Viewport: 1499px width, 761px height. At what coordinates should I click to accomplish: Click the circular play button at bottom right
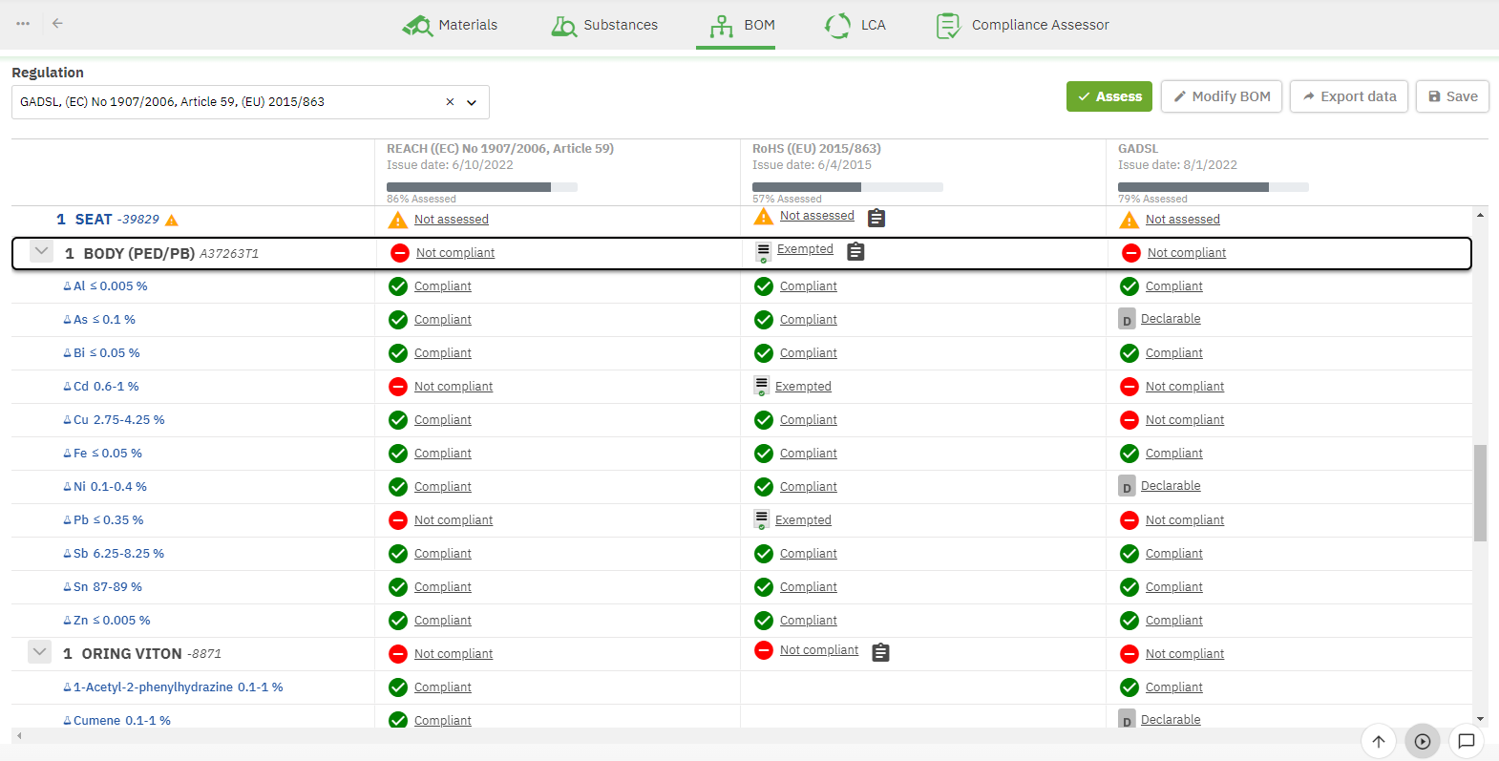point(1422,741)
